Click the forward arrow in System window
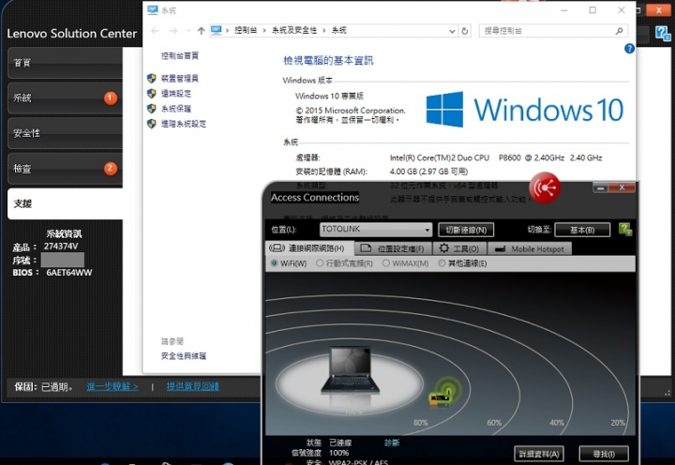The height and width of the screenshot is (465, 675). pos(173,31)
